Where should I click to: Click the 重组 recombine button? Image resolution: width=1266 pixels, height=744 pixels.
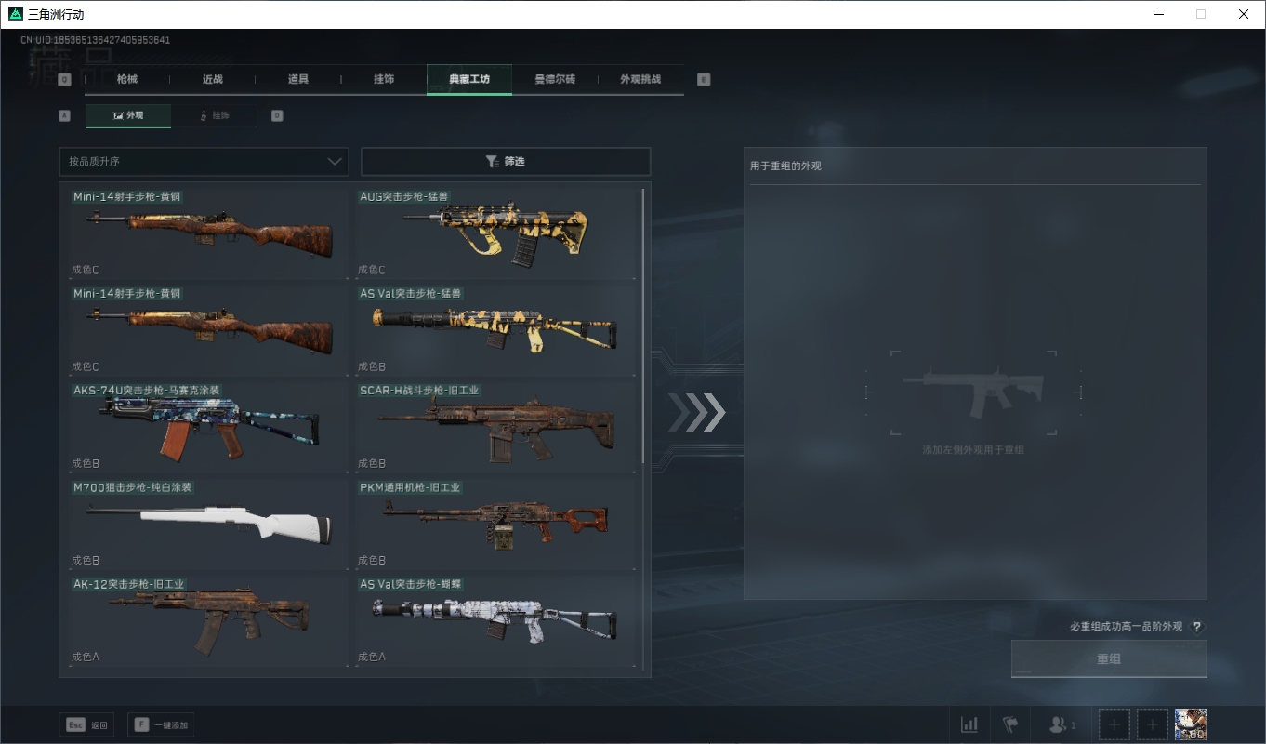1109,659
